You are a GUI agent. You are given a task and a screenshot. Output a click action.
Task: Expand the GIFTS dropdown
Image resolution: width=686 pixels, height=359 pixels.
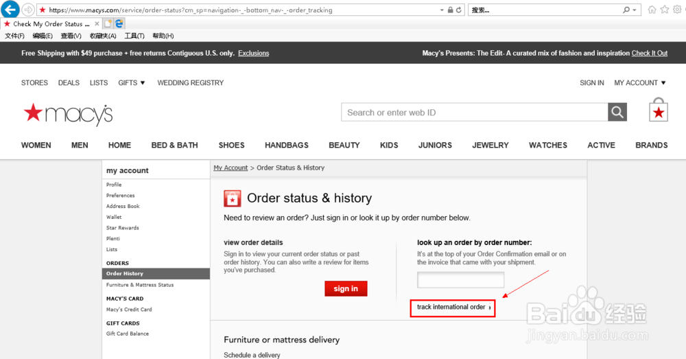[x=131, y=83]
